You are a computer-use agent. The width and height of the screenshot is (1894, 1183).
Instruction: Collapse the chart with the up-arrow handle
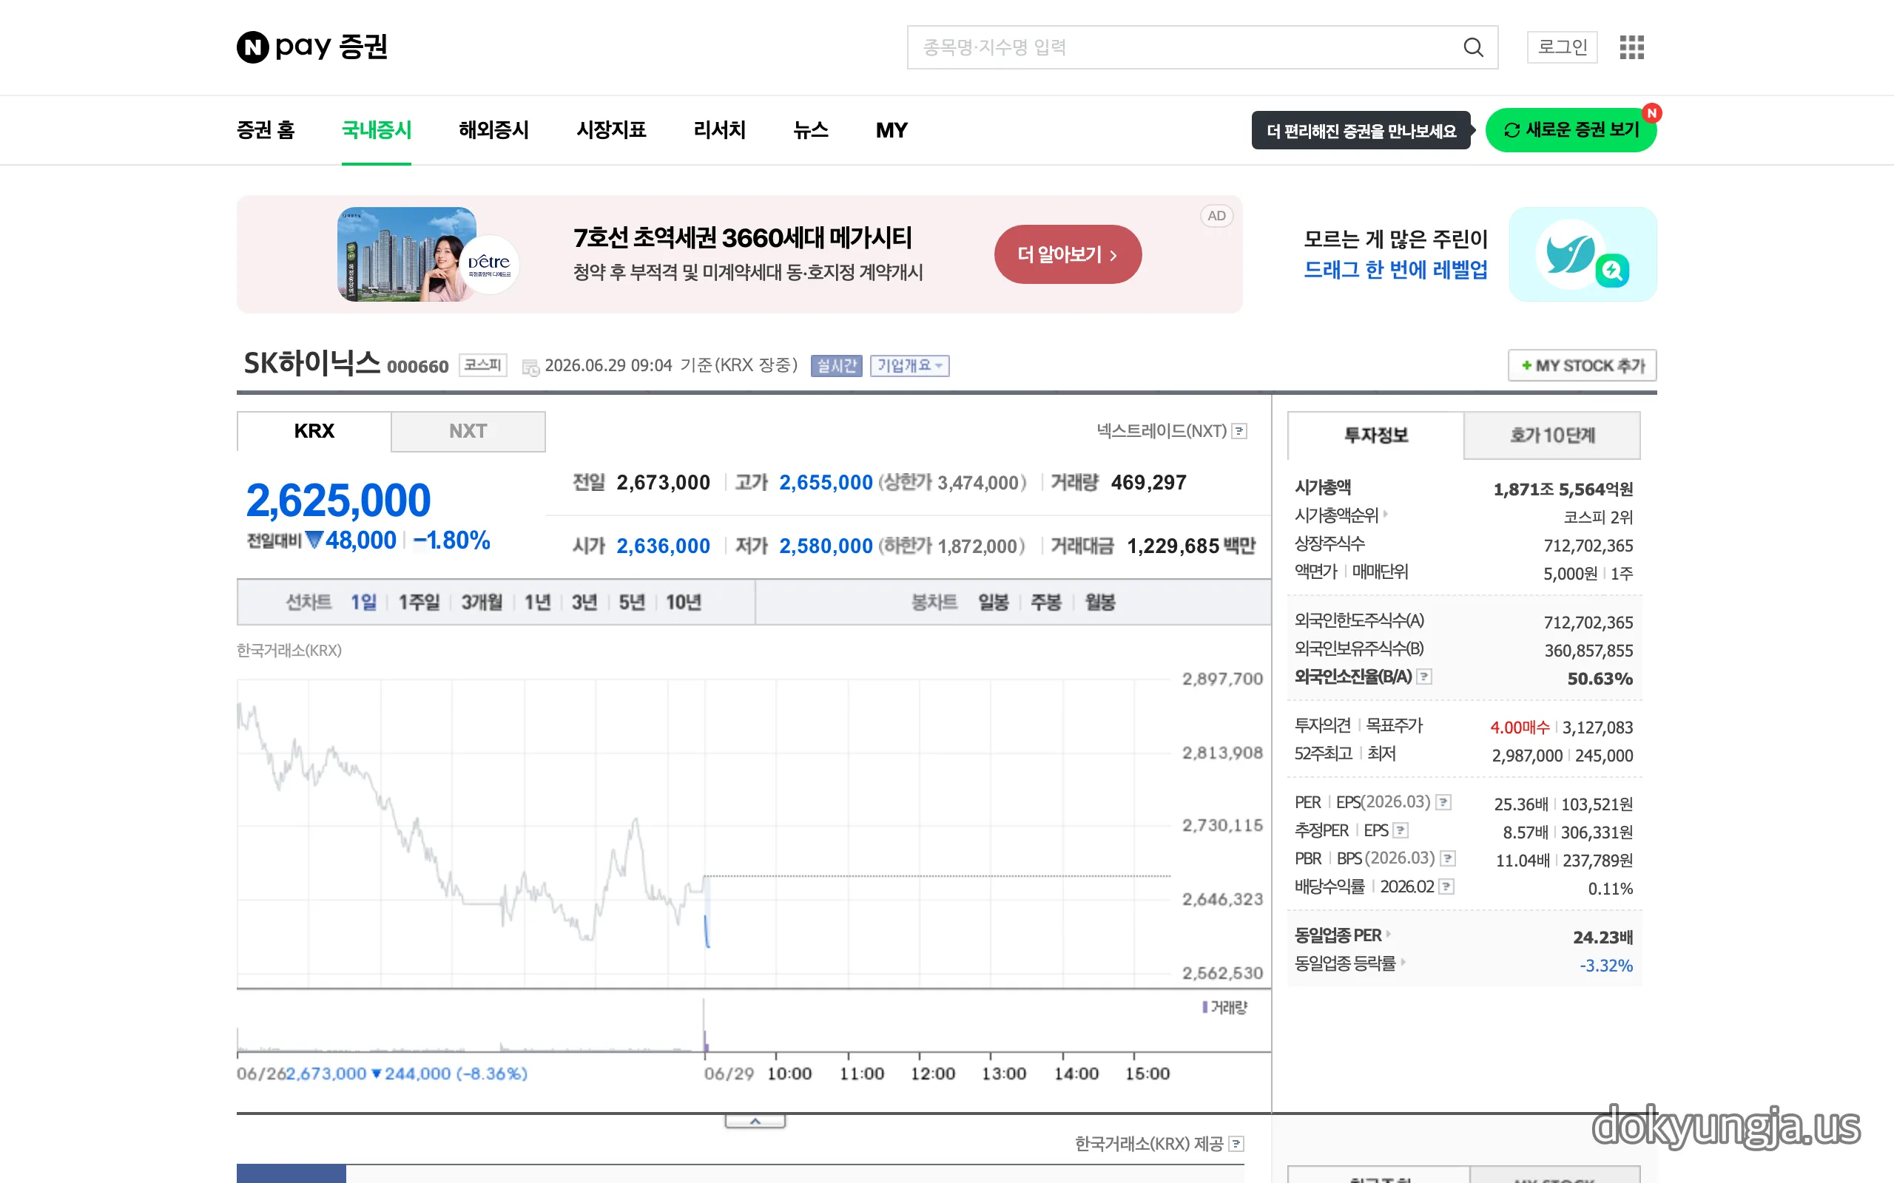[755, 1121]
